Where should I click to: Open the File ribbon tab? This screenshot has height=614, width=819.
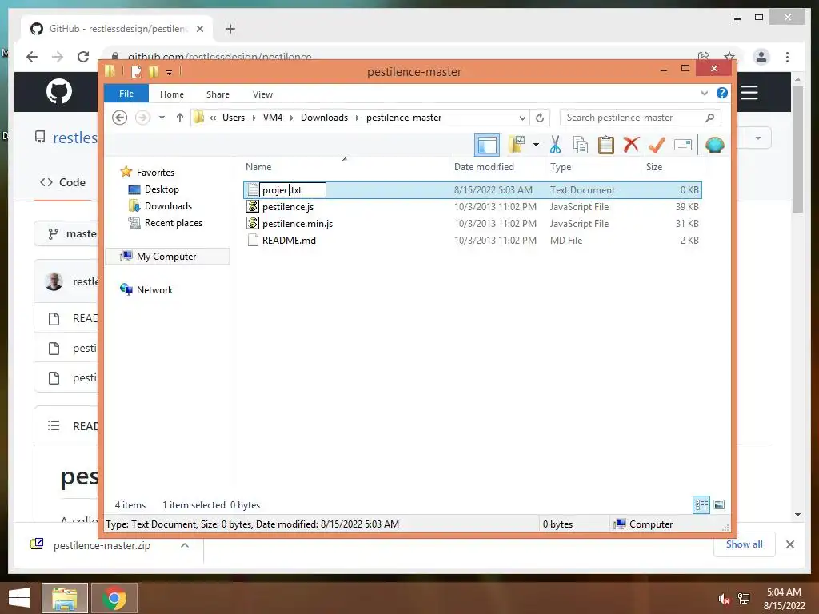click(126, 94)
